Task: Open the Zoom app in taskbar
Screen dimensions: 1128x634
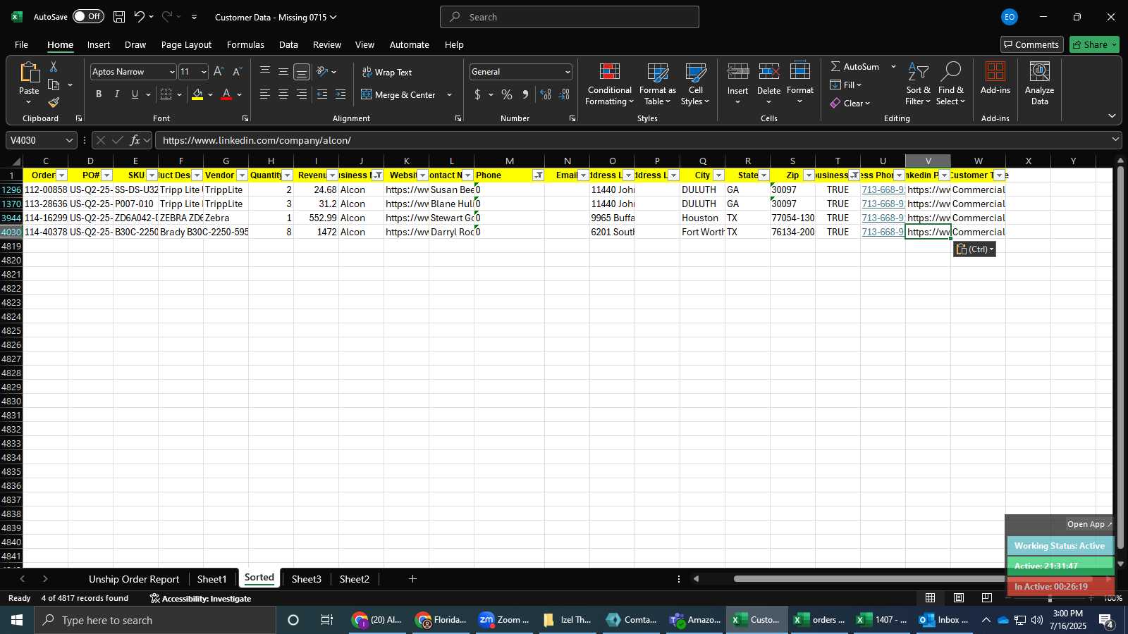Action: [504, 620]
